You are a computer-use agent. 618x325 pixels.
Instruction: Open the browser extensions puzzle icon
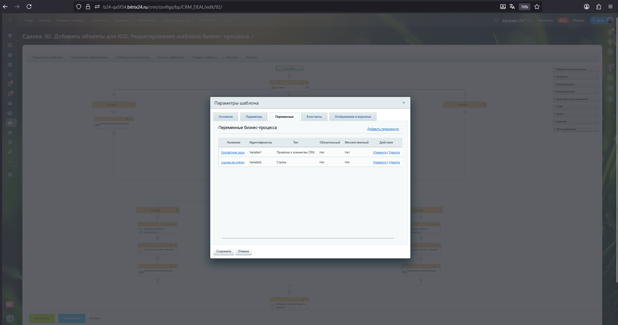[x=599, y=7]
